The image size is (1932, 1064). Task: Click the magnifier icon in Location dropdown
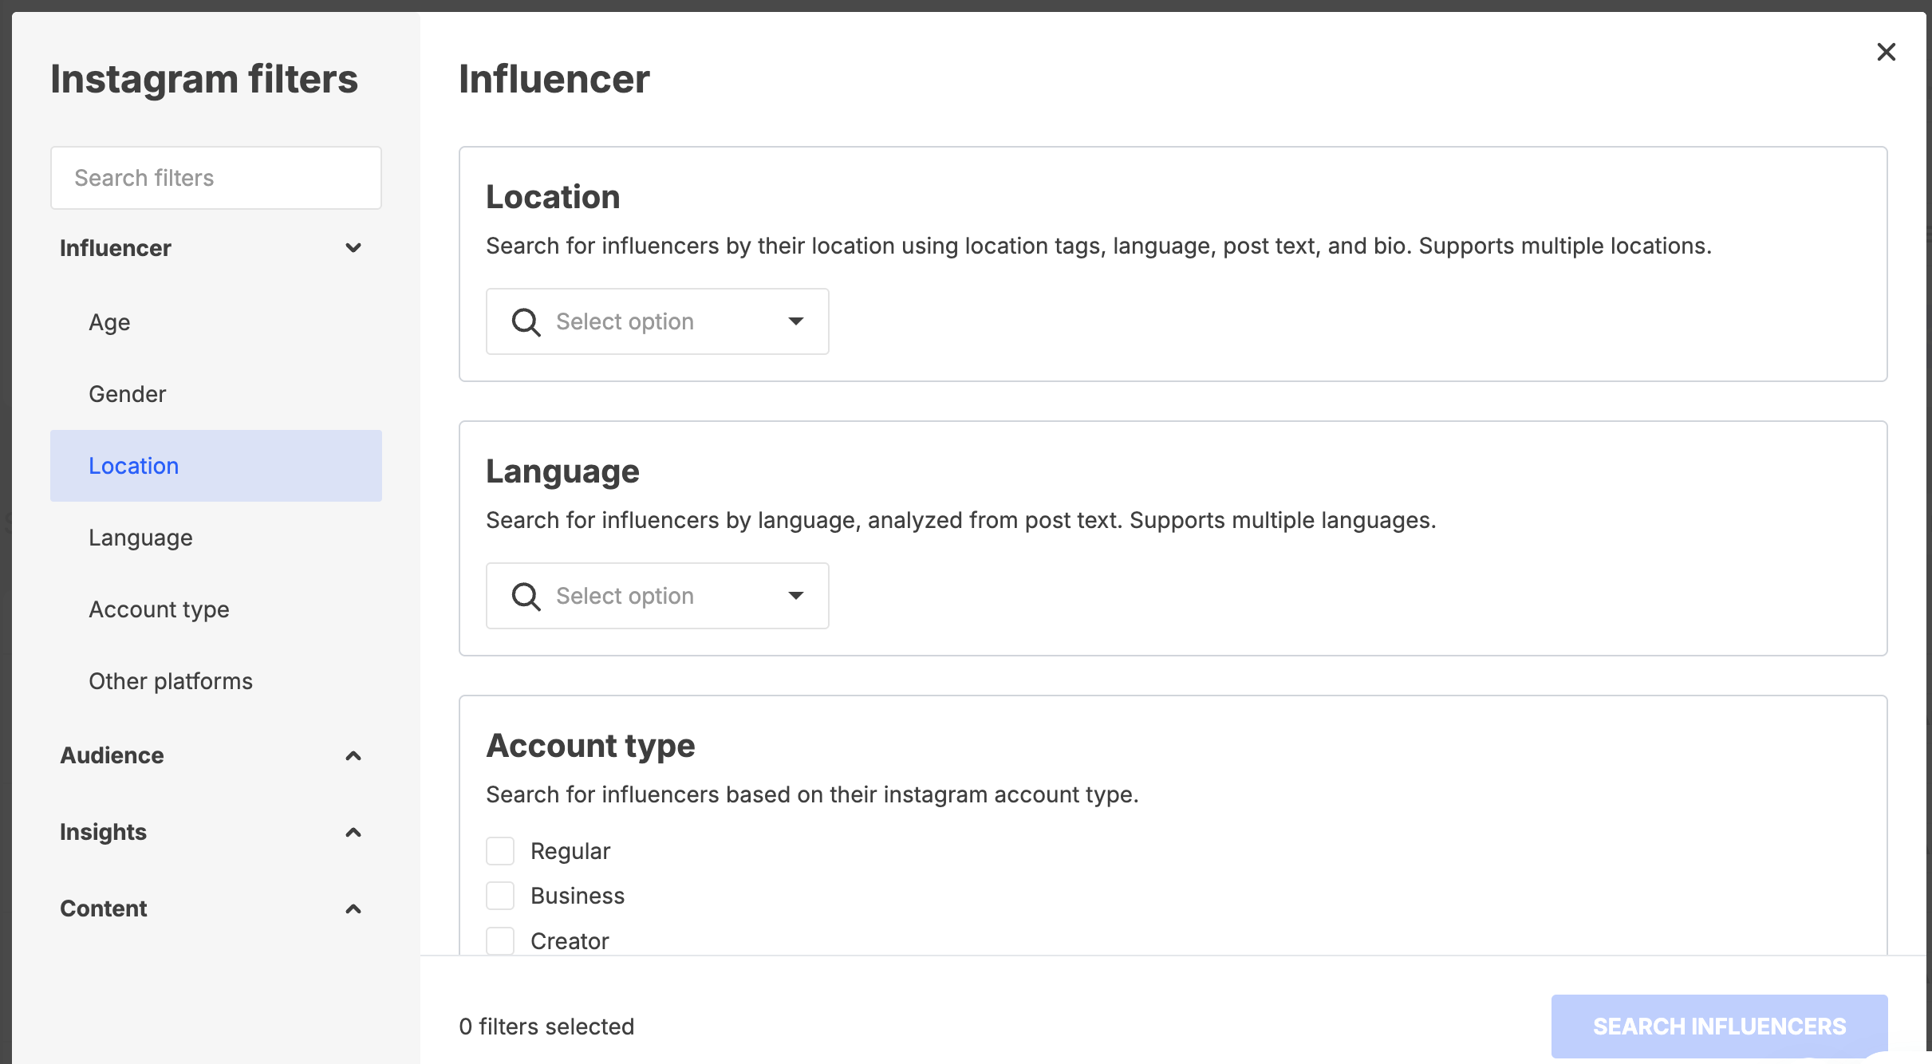pos(526,322)
